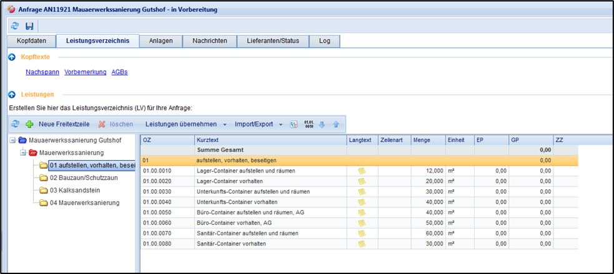614x274 pixels.
Task: Collapse the Mauerwerkssanierung tree node
Action: pyautogui.click(x=23, y=153)
